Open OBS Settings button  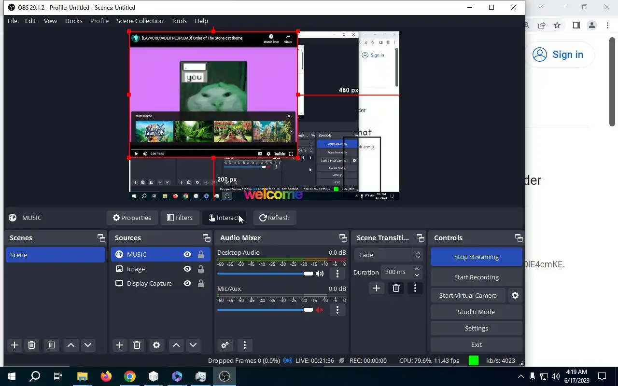pyautogui.click(x=476, y=328)
